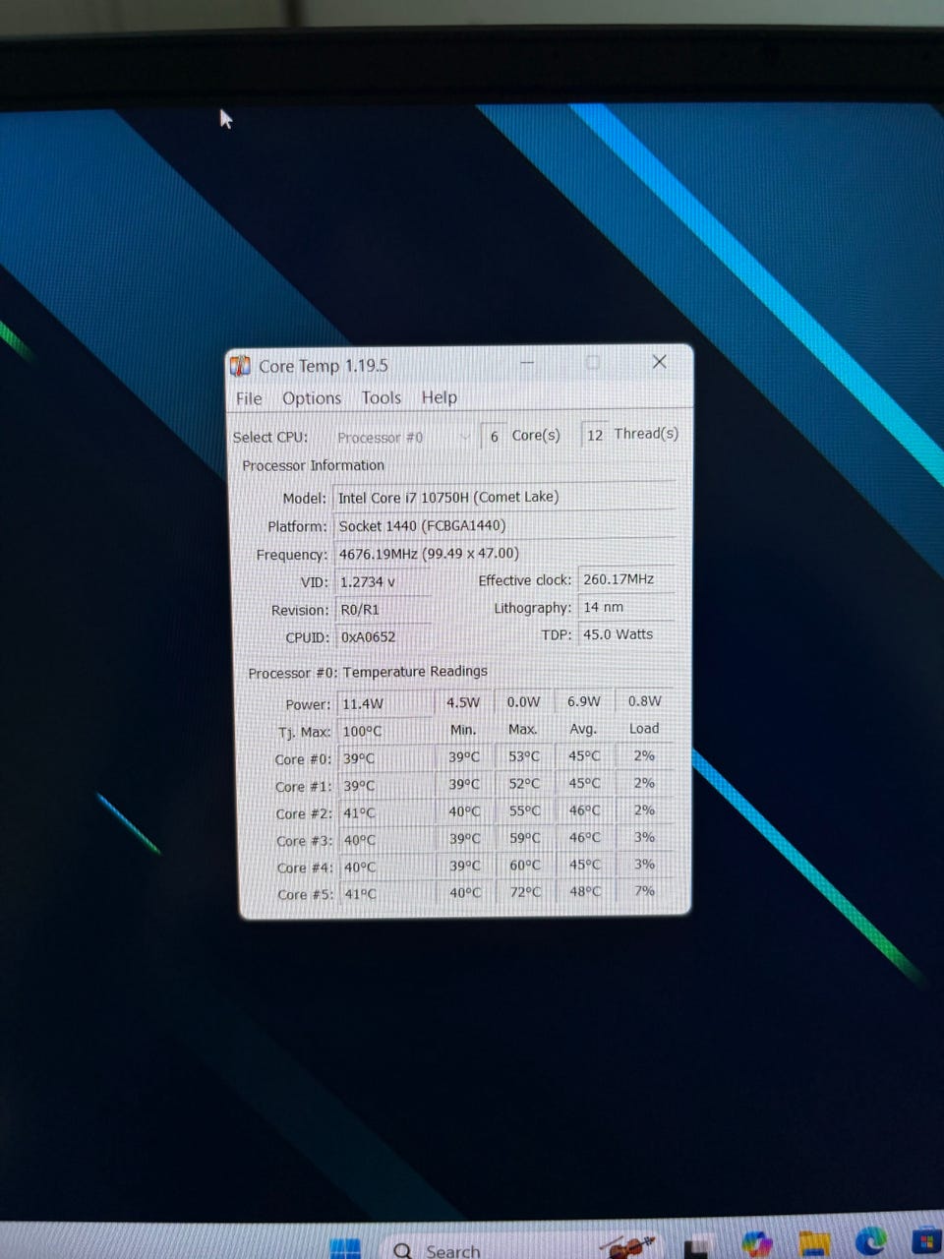Click the "0.0W" power reading
This screenshot has height=1259, width=944.
click(523, 701)
